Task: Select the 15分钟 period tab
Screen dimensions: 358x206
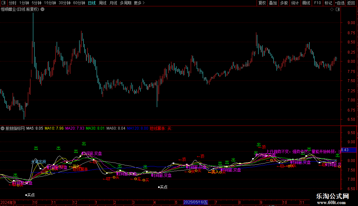Action: (50, 3)
